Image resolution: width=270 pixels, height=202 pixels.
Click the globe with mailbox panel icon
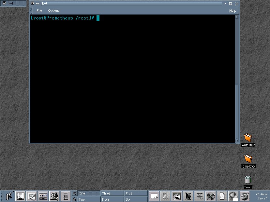click(x=233, y=196)
